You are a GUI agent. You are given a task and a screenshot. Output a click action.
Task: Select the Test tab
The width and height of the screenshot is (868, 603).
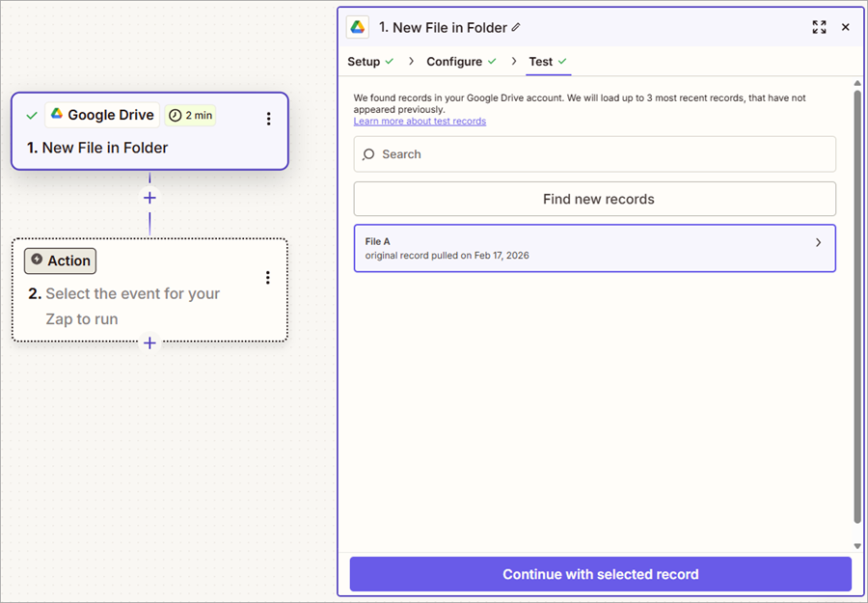coord(541,62)
